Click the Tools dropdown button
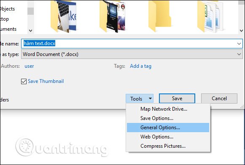This screenshot has width=245, height=165. click(x=140, y=98)
